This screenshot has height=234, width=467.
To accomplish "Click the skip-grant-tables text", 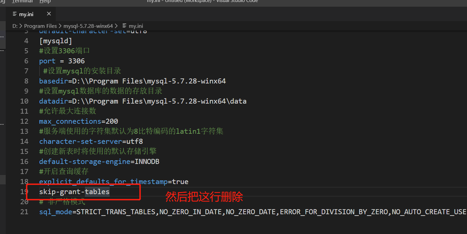I will point(74,192).
